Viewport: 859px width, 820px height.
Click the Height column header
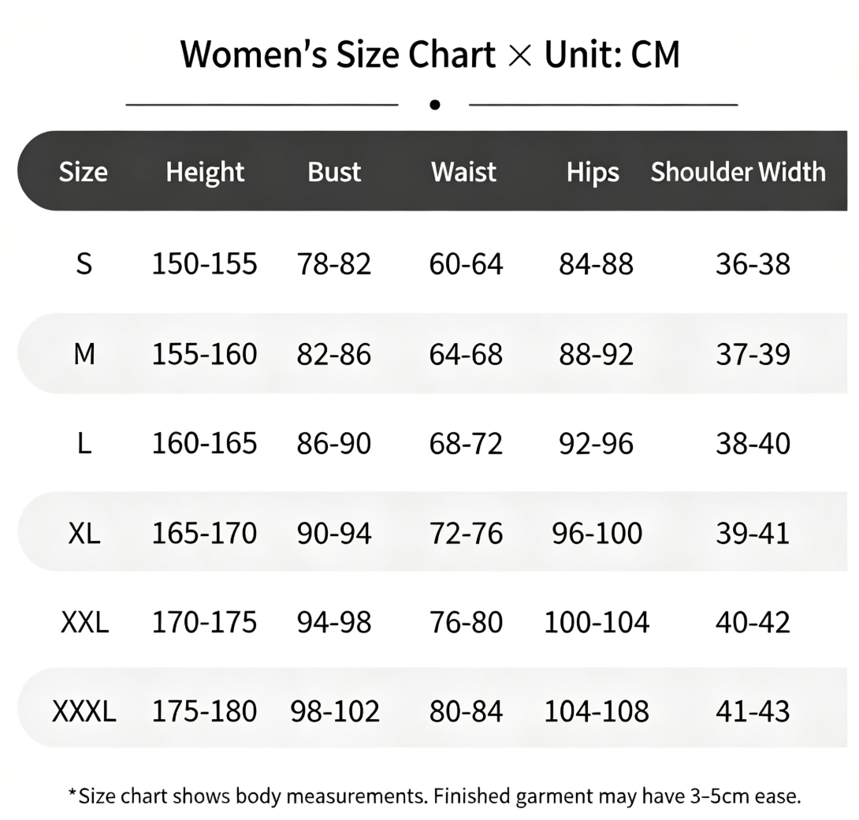click(x=205, y=173)
